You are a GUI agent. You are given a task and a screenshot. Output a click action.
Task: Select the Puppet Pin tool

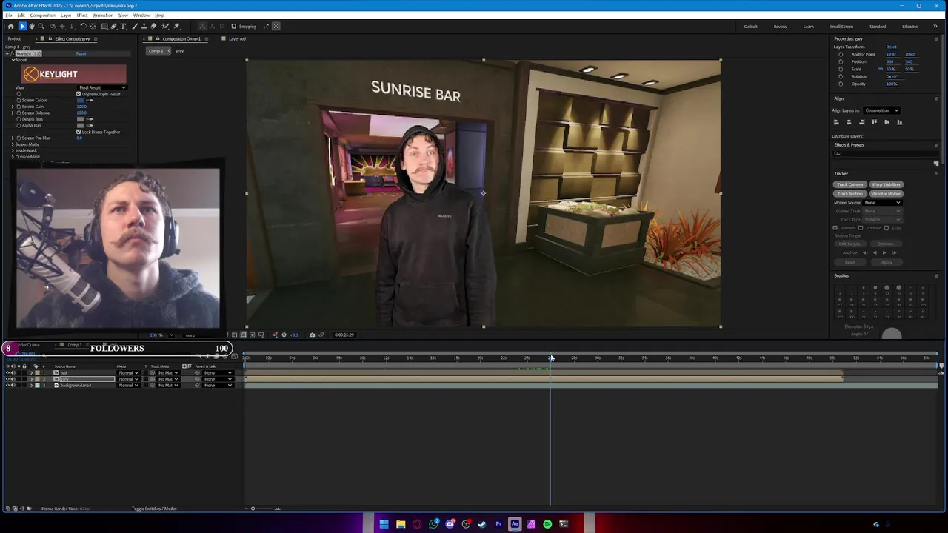[176, 27]
